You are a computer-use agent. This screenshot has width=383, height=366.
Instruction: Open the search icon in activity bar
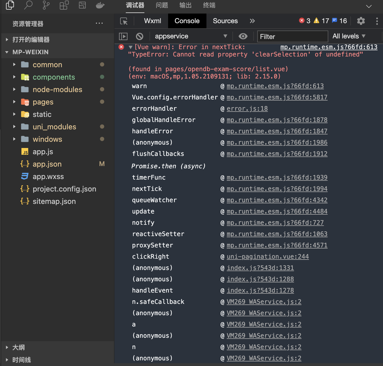(x=28, y=5)
